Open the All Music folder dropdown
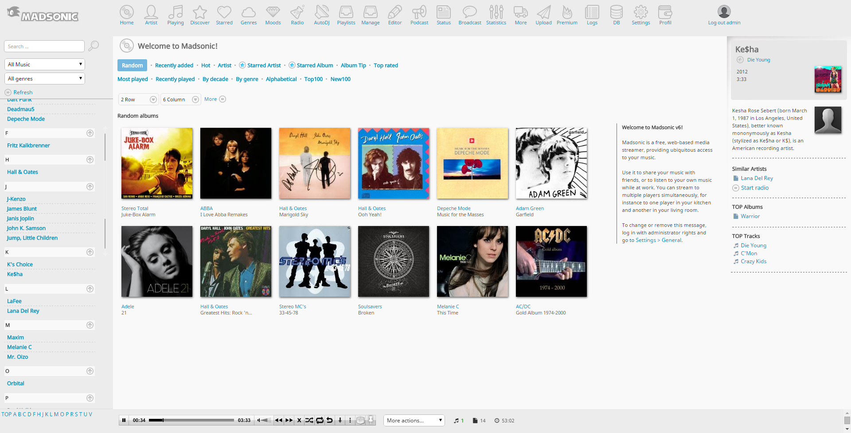The width and height of the screenshot is (851, 433). (44, 65)
